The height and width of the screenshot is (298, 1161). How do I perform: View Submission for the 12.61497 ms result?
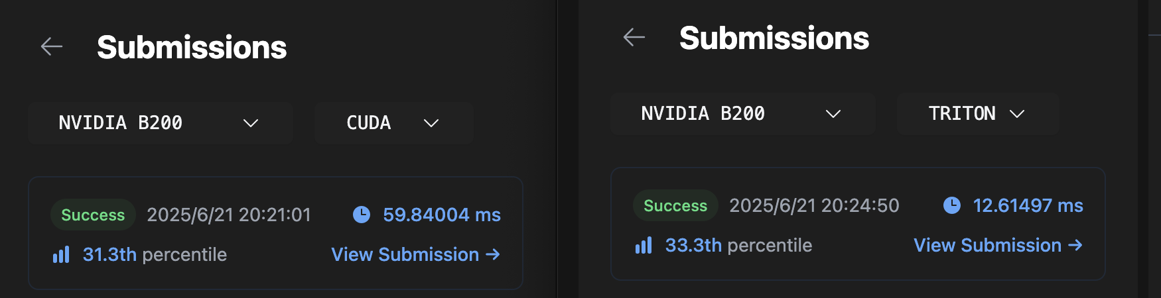(x=998, y=245)
